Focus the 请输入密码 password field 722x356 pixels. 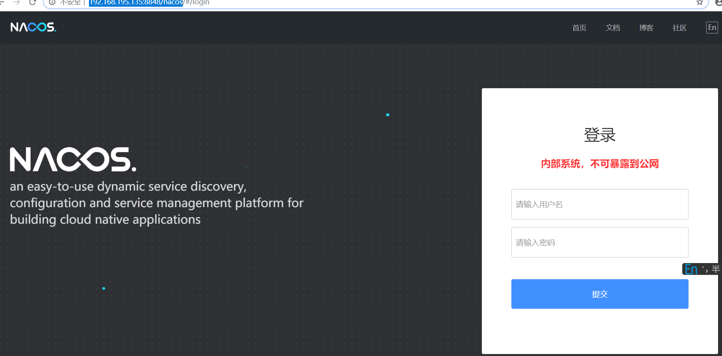click(x=600, y=242)
